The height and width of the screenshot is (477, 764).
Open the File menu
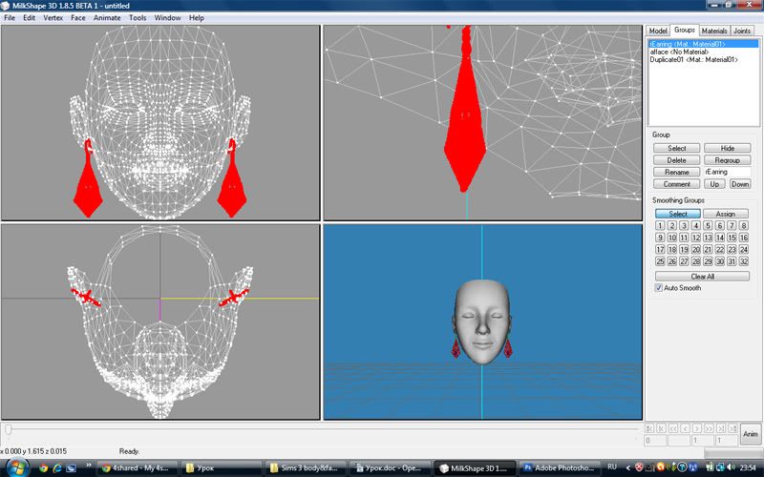[10, 17]
